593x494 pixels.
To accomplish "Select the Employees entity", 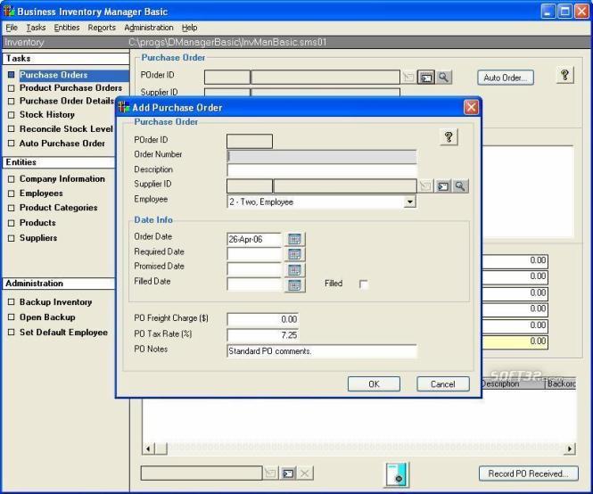I will (41, 193).
